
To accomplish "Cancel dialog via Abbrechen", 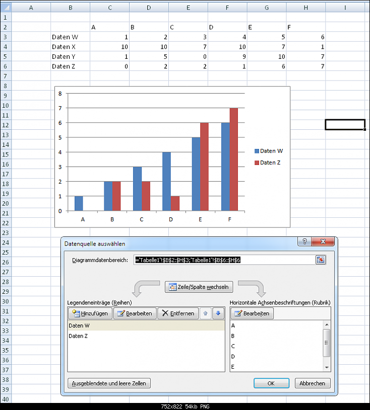I will pos(313,383).
